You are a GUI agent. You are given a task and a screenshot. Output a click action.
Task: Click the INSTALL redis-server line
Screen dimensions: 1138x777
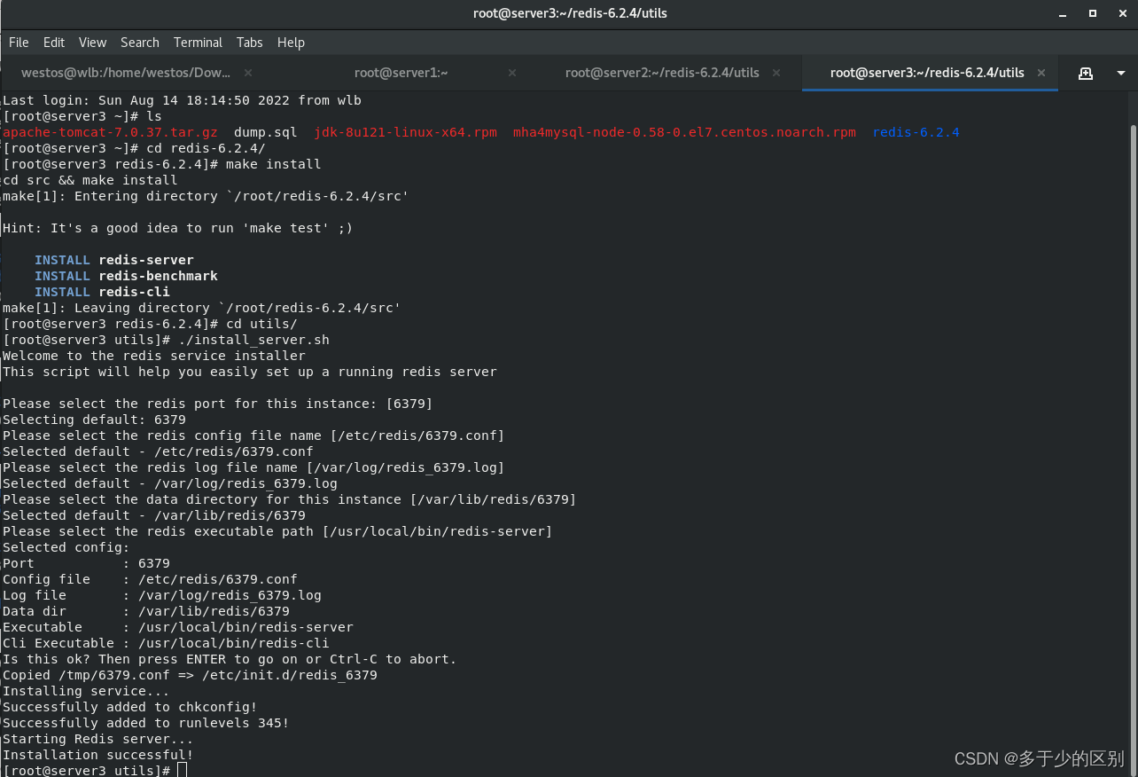tap(114, 260)
